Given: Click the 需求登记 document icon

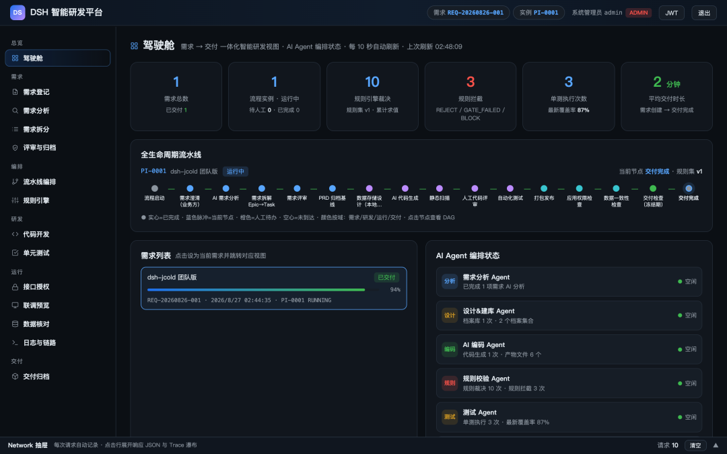Looking at the screenshot, I should coord(15,92).
